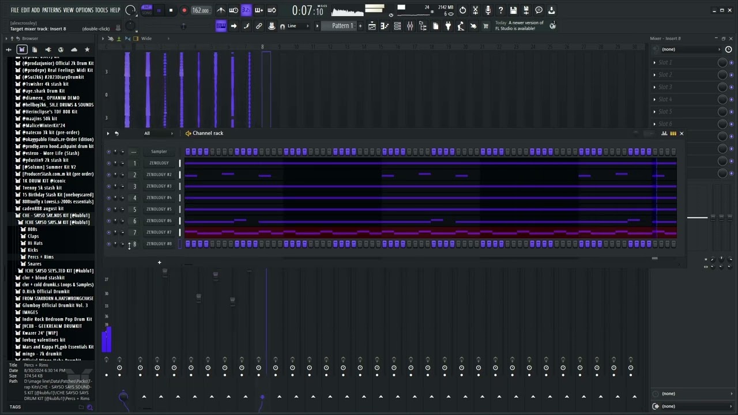The width and height of the screenshot is (738, 415).
Task: Click the record button
Action: (x=184, y=10)
